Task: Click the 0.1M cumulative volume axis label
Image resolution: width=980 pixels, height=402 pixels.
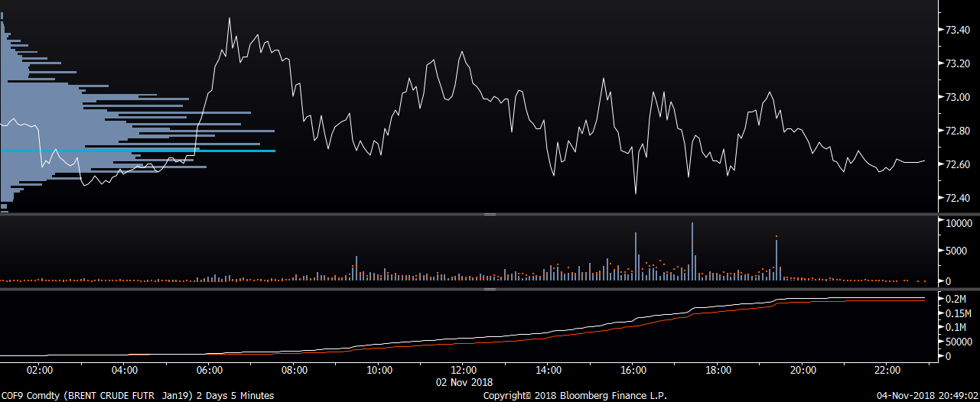Action: coord(957,327)
